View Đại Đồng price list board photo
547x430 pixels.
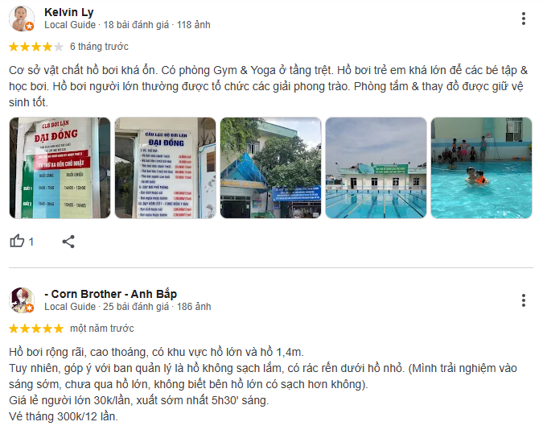point(166,168)
